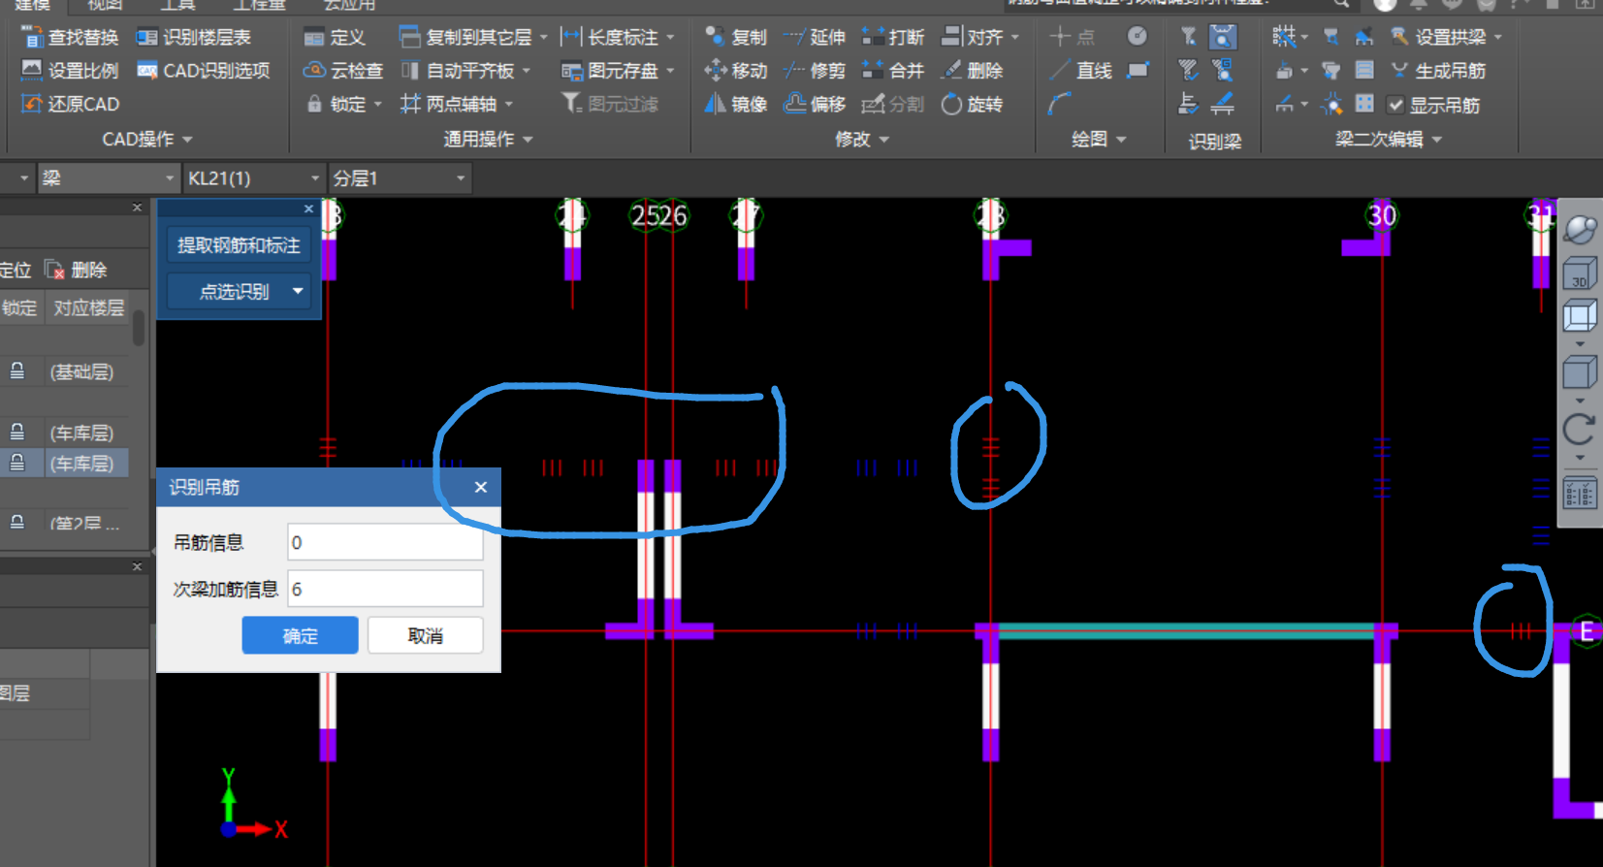Open Identify Floor Table (识别楼层表)
The width and height of the screenshot is (1603, 867).
(194, 38)
